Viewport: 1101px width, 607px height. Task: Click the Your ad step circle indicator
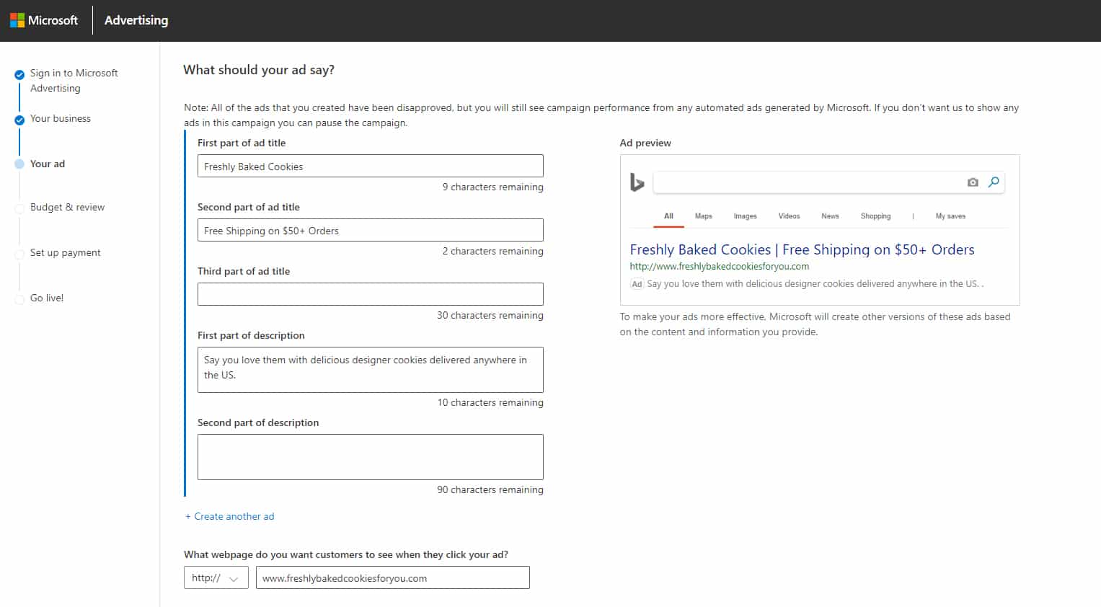[x=19, y=165]
